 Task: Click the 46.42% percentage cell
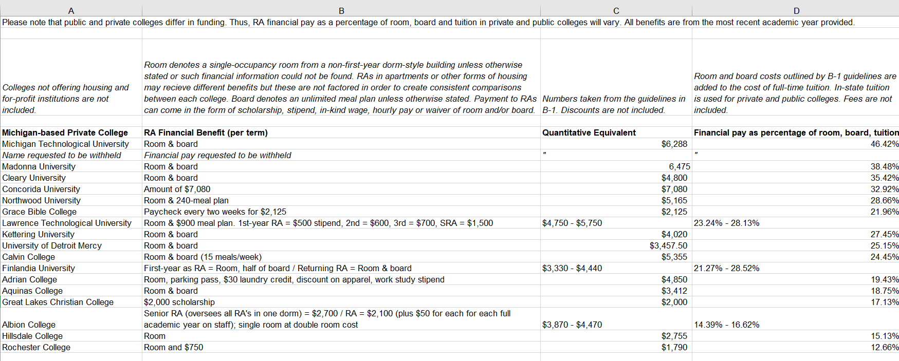click(x=796, y=144)
